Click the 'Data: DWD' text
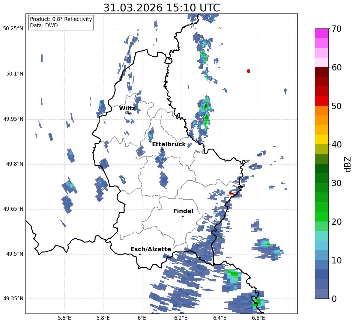This screenshot has height=324, width=355. point(44,25)
